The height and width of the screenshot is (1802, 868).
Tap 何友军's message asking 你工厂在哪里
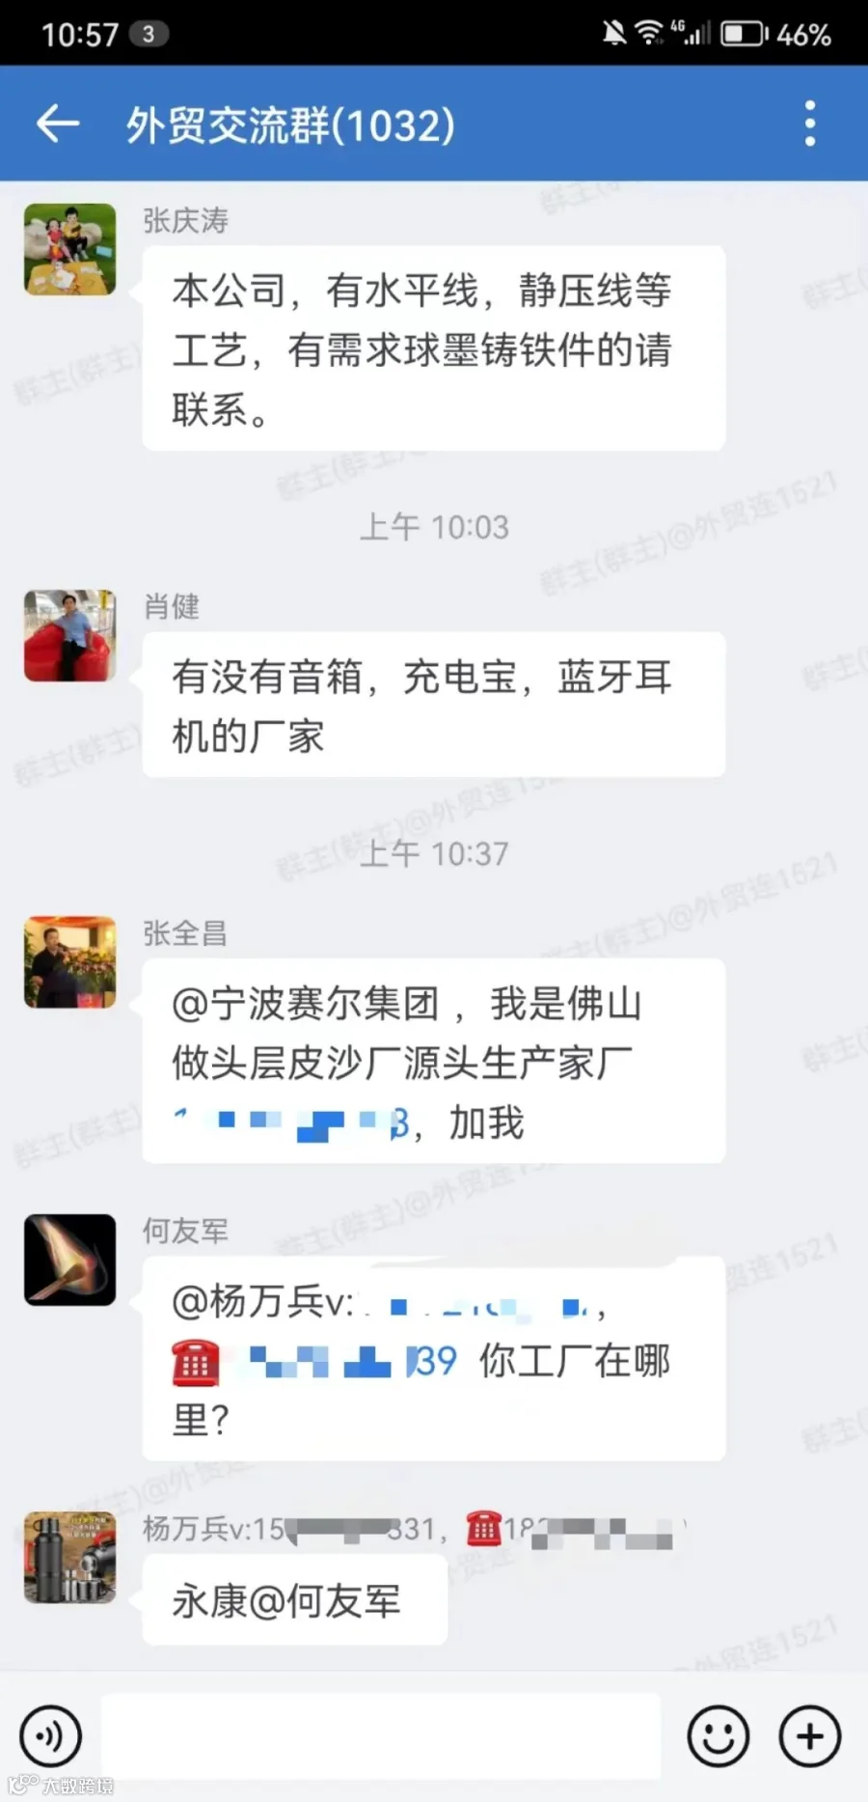pos(434,1358)
